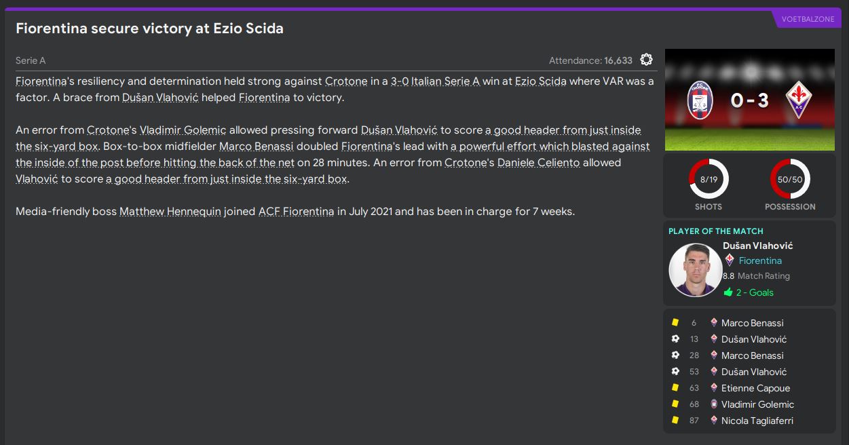Click the Fiorentina crest in scoreline
Image resolution: width=849 pixels, height=445 pixels.
(x=798, y=100)
